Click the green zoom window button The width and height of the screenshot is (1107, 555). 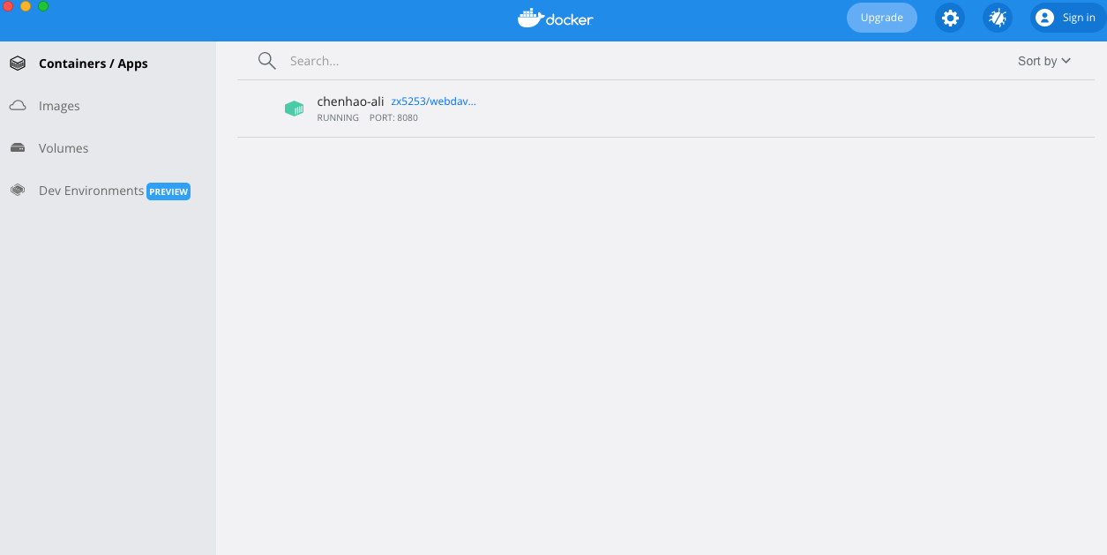(43, 6)
